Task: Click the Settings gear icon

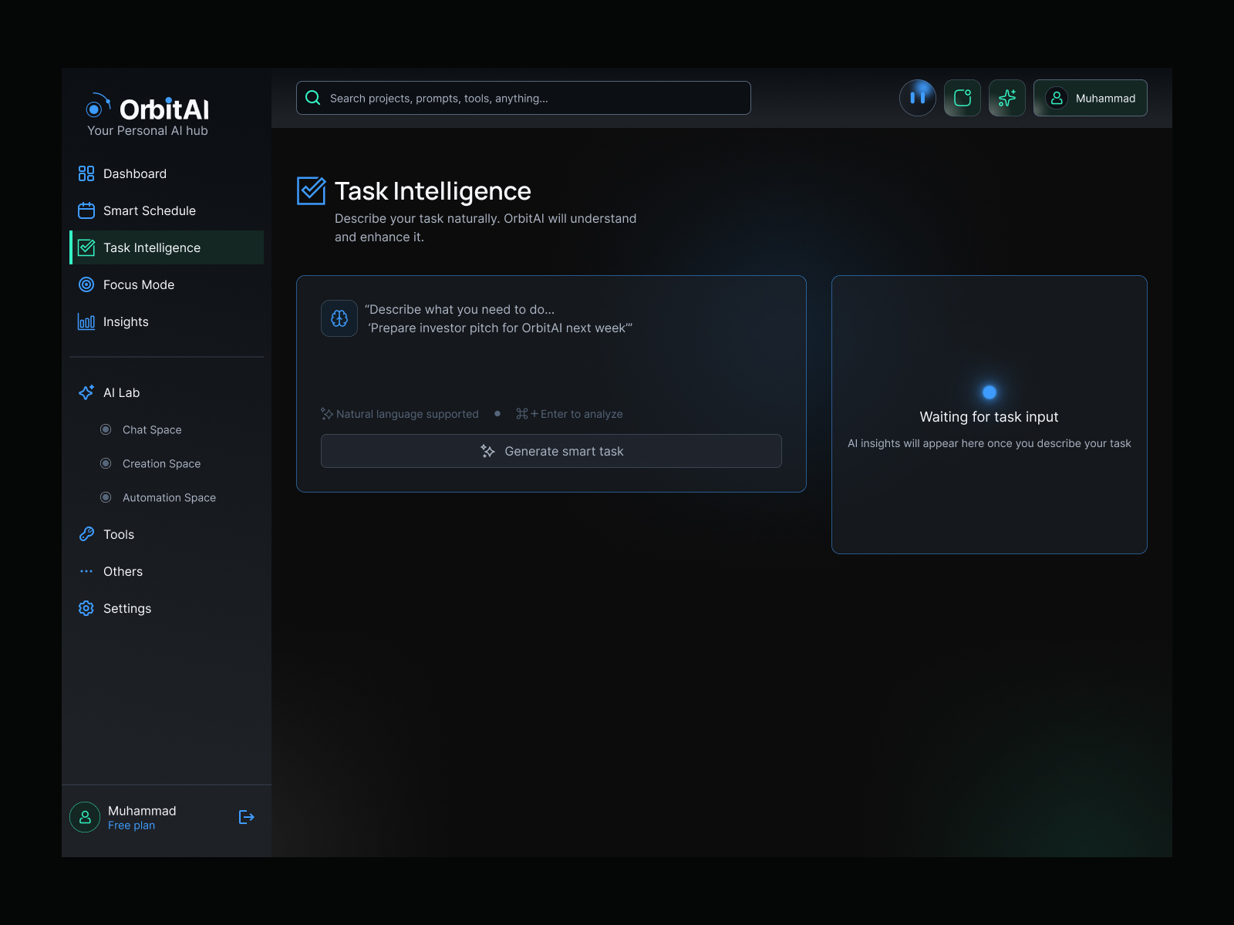Action: pyautogui.click(x=86, y=608)
